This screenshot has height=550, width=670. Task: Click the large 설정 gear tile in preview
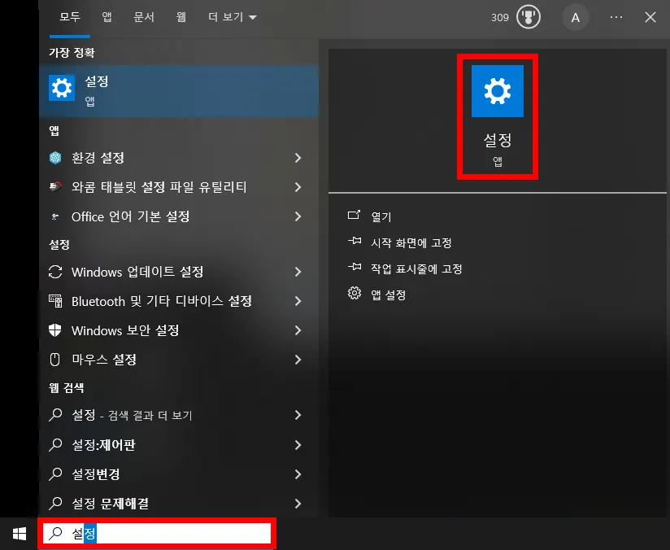pos(498,91)
